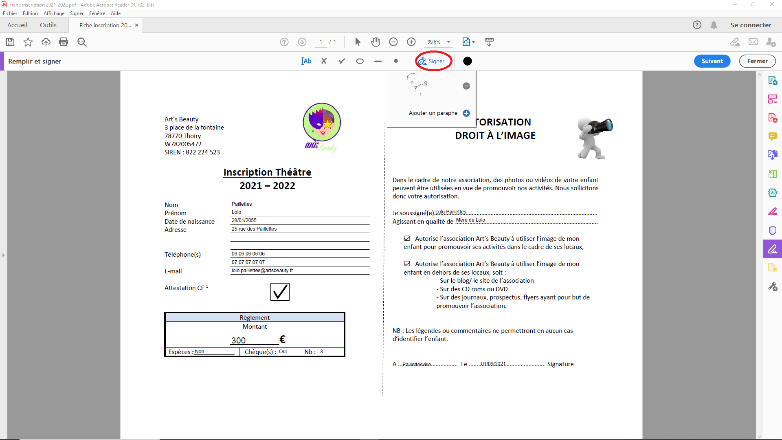782x440 pixels.
Task: Open the Signer dropdown button
Action: 432,61
